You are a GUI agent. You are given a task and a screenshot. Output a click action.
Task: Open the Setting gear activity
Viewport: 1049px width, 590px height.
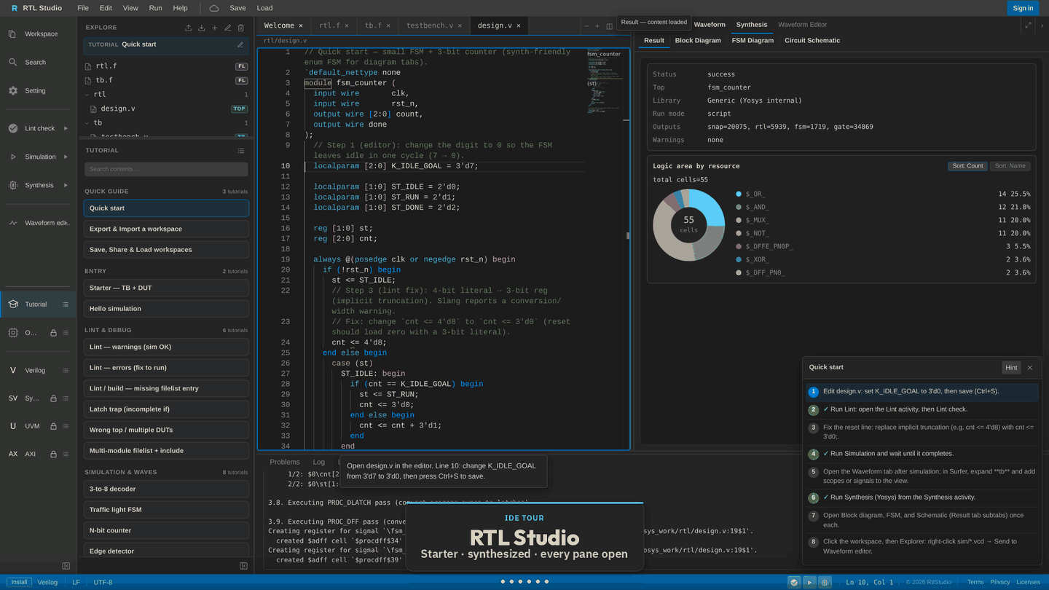point(38,90)
